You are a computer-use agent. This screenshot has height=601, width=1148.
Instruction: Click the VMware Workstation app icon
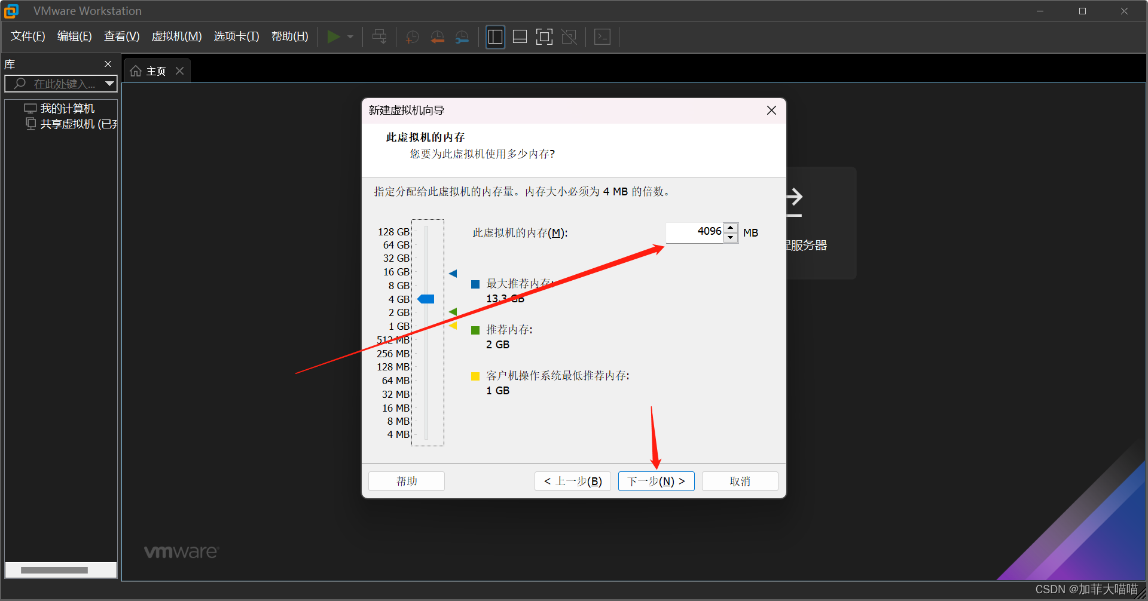pyautogui.click(x=11, y=11)
